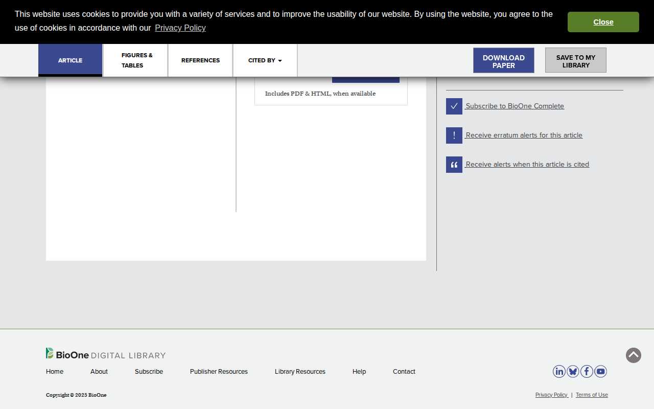Click the scroll-to-top arrow icon
654x409 pixels.
[x=634, y=355]
